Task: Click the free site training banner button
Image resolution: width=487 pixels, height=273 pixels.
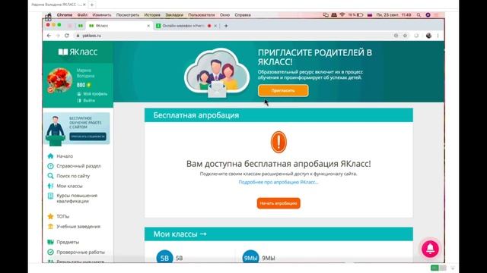Action: click(x=88, y=136)
